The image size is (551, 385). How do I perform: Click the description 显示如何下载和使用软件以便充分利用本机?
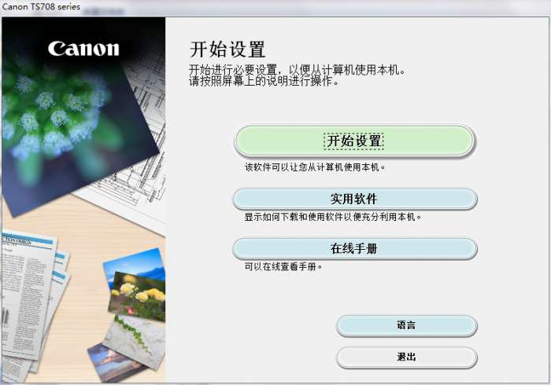pyautogui.click(x=332, y=217)
